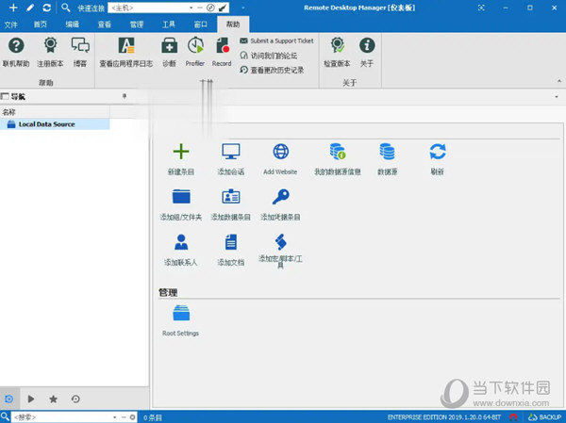Switch to the 管理 administration tab
Screen dimensions: 566x423
point(137,24)
